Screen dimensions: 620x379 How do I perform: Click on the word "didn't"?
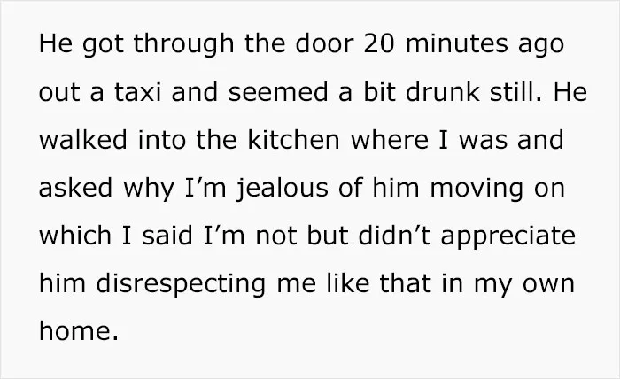pyautogui.click(x=395, y=236)
